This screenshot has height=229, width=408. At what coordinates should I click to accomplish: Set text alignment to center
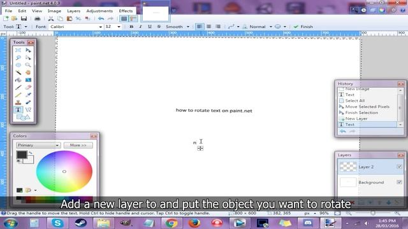(208, 27)
